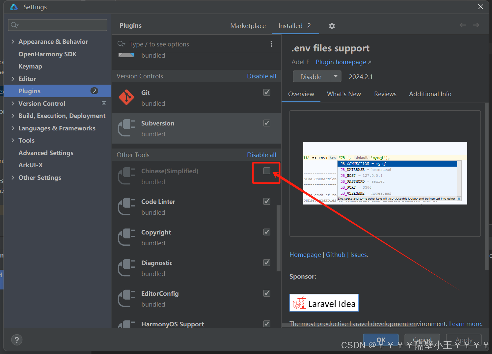Image resolution: width=492 pixels, height=354 pixels.
Task: Expand Languages & Frameworks node
Action: tap(13, 128)
